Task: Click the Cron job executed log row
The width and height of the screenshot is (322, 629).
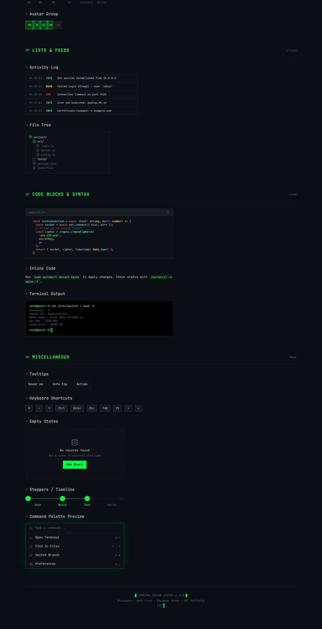Action: click(82, 103)
